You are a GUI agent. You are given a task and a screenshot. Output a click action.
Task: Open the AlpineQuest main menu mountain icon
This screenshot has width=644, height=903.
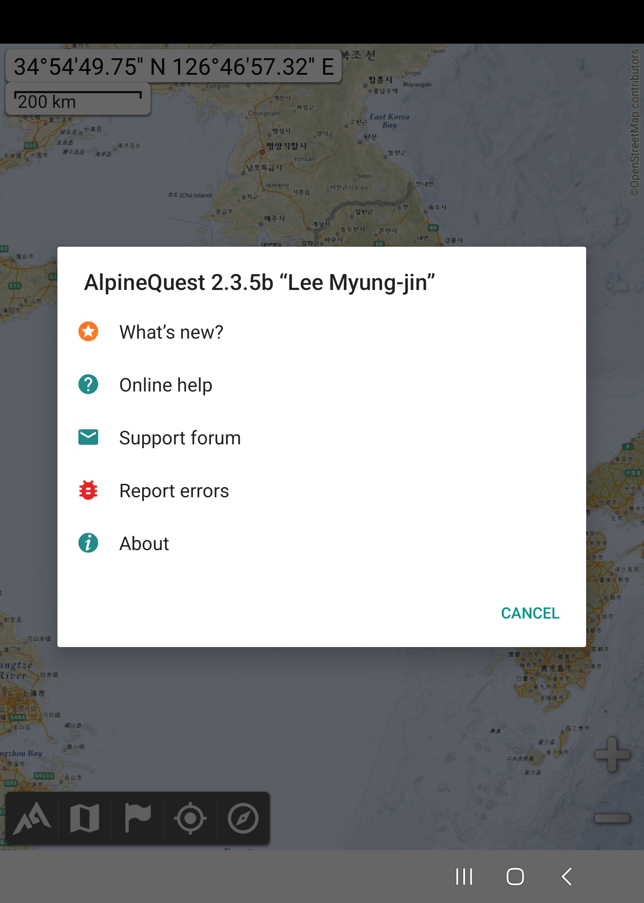[32, 818]
